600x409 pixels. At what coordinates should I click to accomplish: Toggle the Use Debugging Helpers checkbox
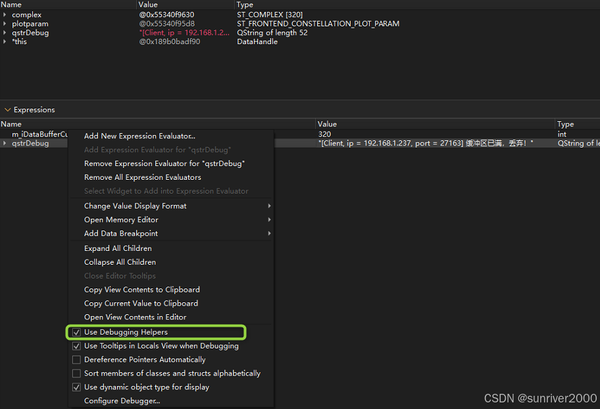tap(76, 333)
